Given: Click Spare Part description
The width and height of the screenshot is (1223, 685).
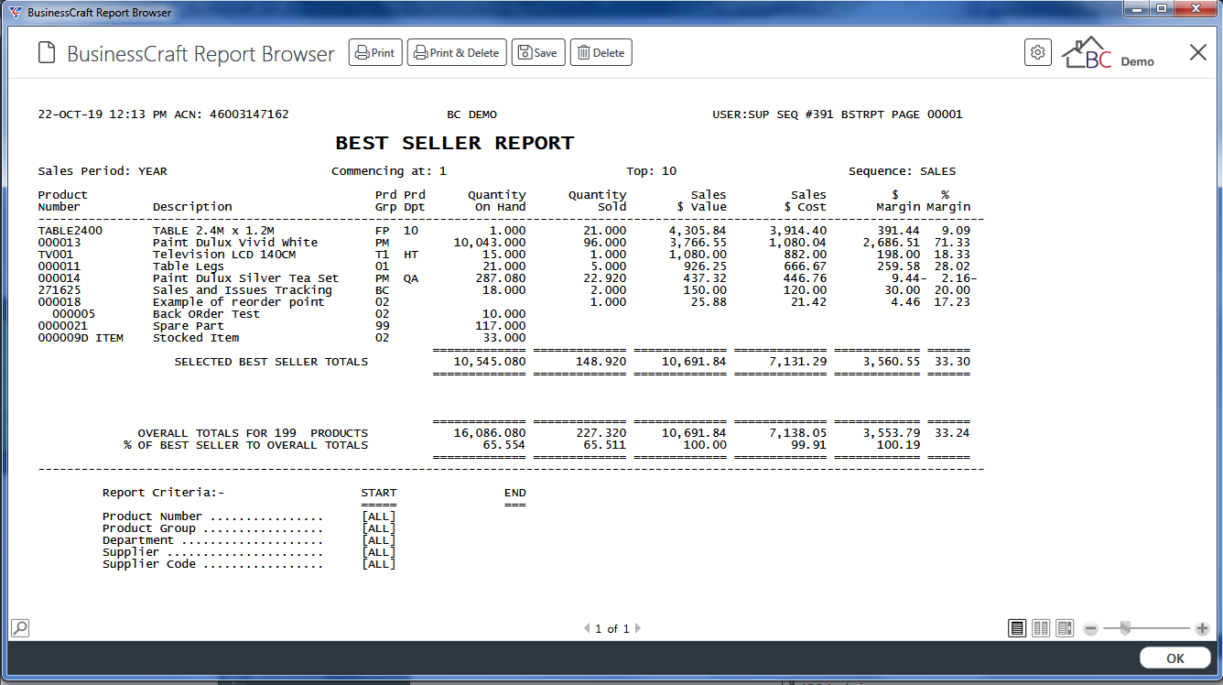Looking at the screenshot, I should click(189, 326).
